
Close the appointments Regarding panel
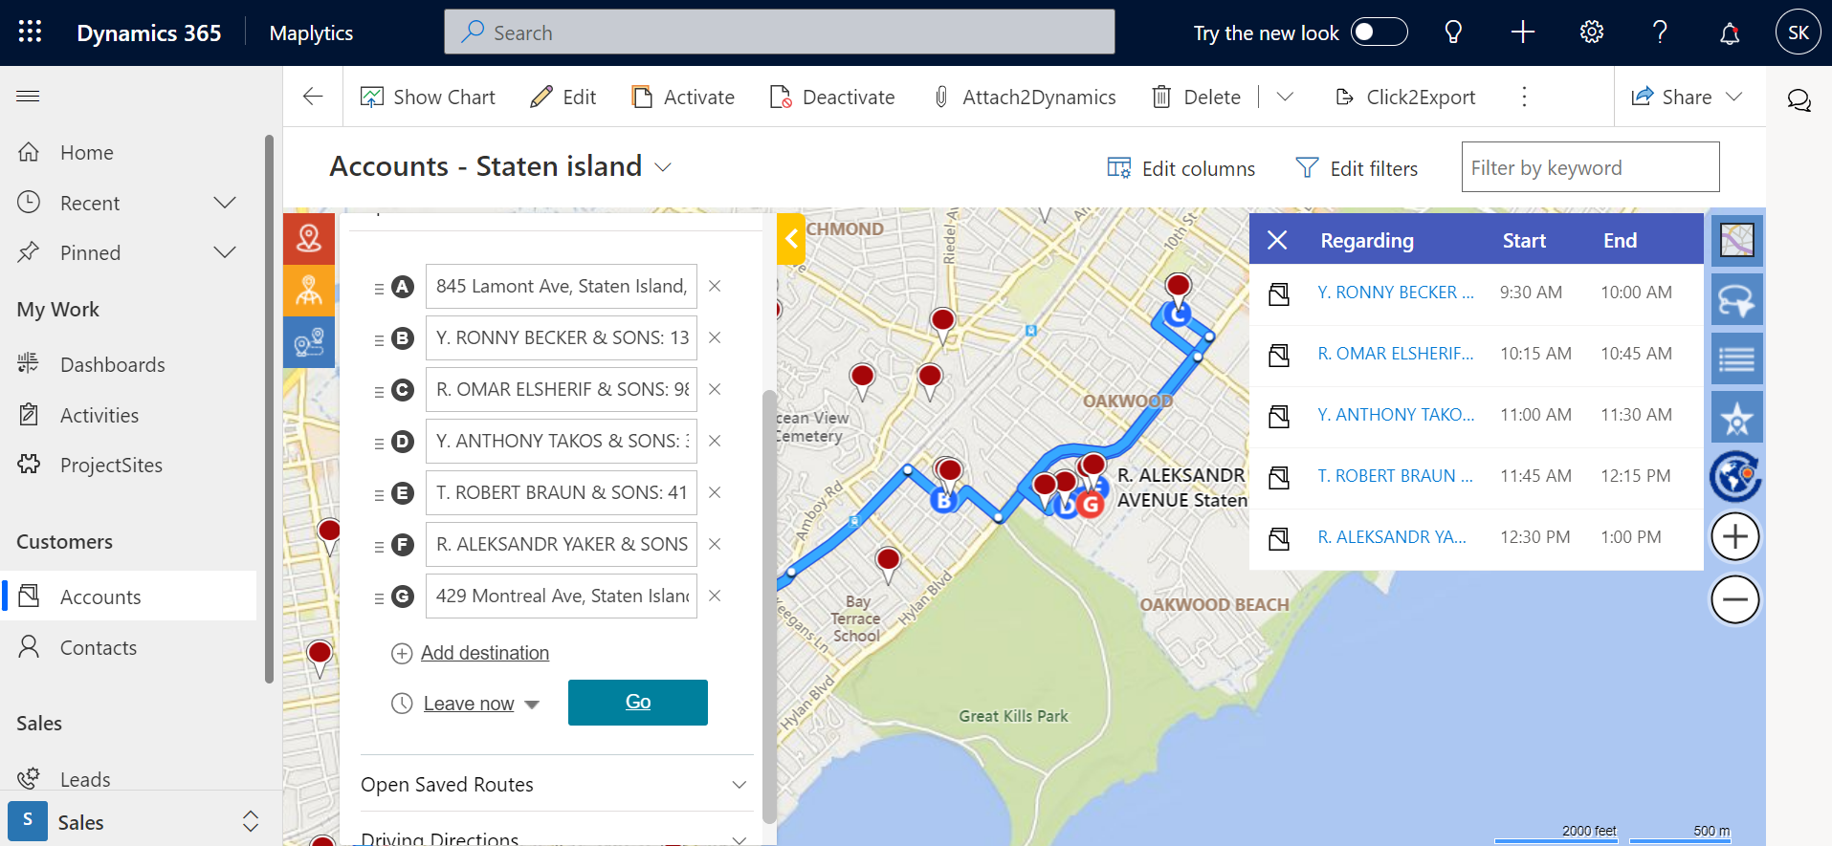point(1277,240)
